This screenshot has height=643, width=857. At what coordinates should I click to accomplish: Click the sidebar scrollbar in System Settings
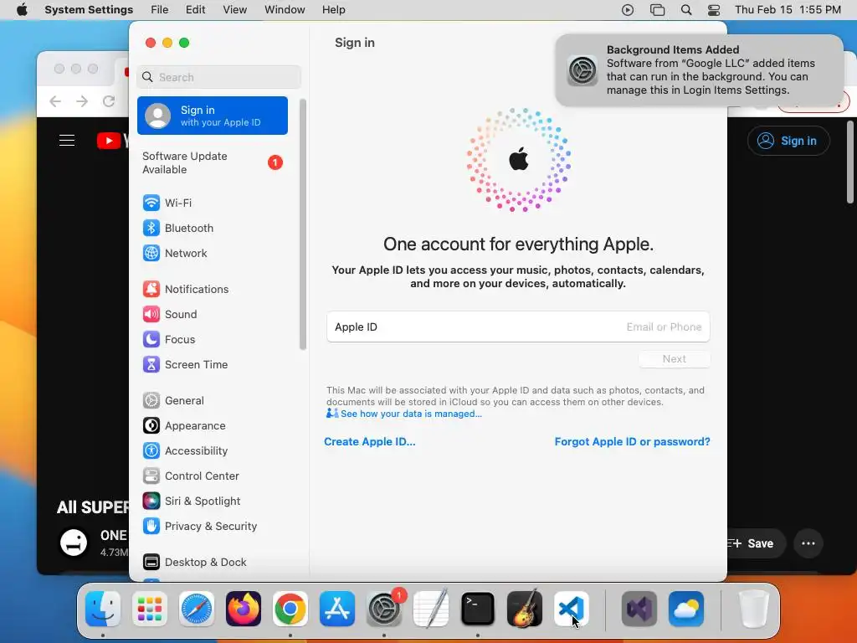[303, 224]
